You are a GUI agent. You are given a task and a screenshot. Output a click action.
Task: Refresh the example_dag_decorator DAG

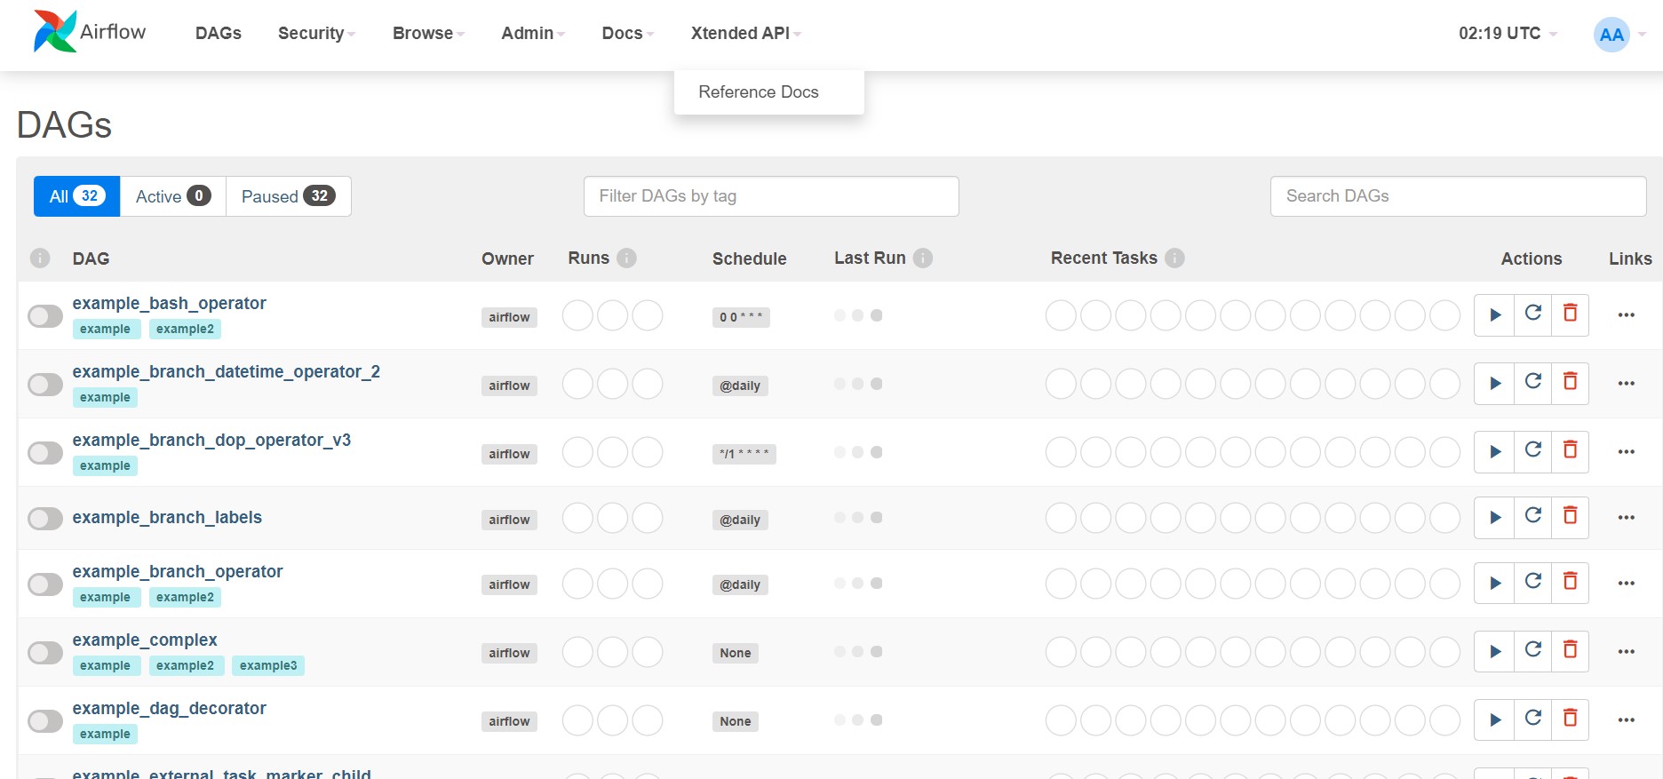click(1532, 719)
